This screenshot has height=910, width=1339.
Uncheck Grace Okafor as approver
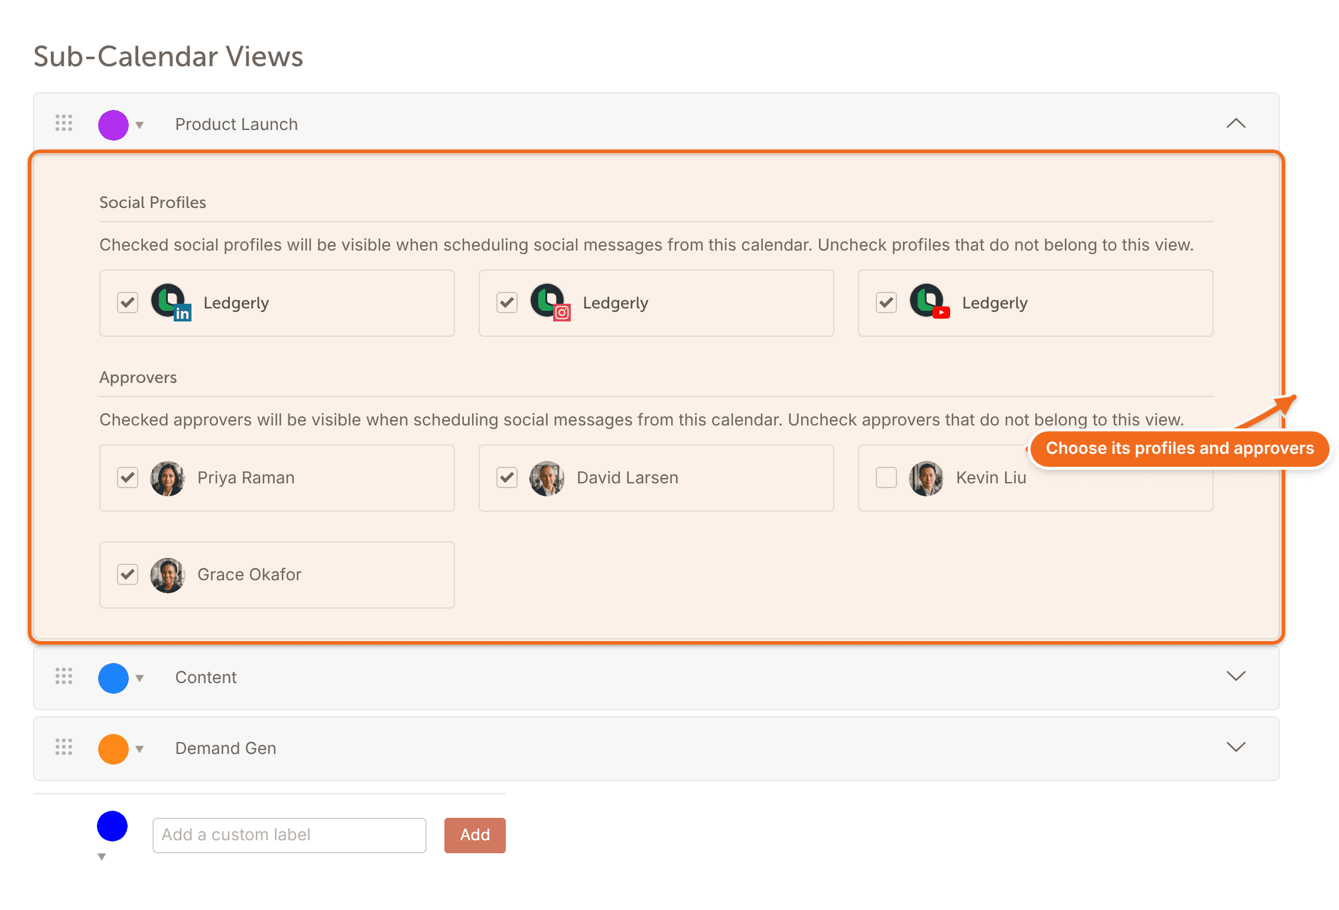coord(128,574)
